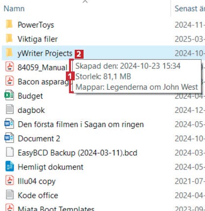Screen dimensions: 205x211
Task: Click the sort arrow above the Namn column
Action: point(85,1)
